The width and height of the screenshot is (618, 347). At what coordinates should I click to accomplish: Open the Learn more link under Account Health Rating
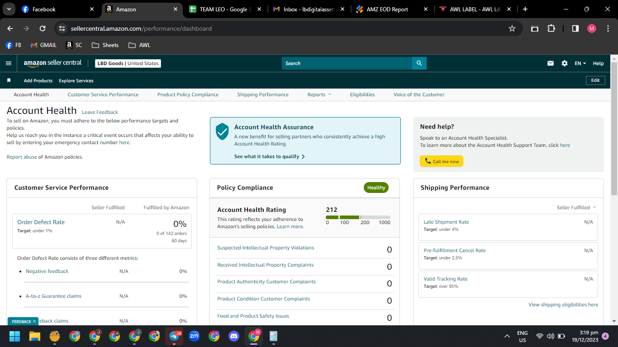[290, 226]
